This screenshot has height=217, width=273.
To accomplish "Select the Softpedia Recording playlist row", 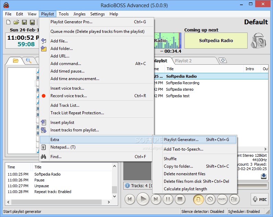I will (x=211, y=83).
